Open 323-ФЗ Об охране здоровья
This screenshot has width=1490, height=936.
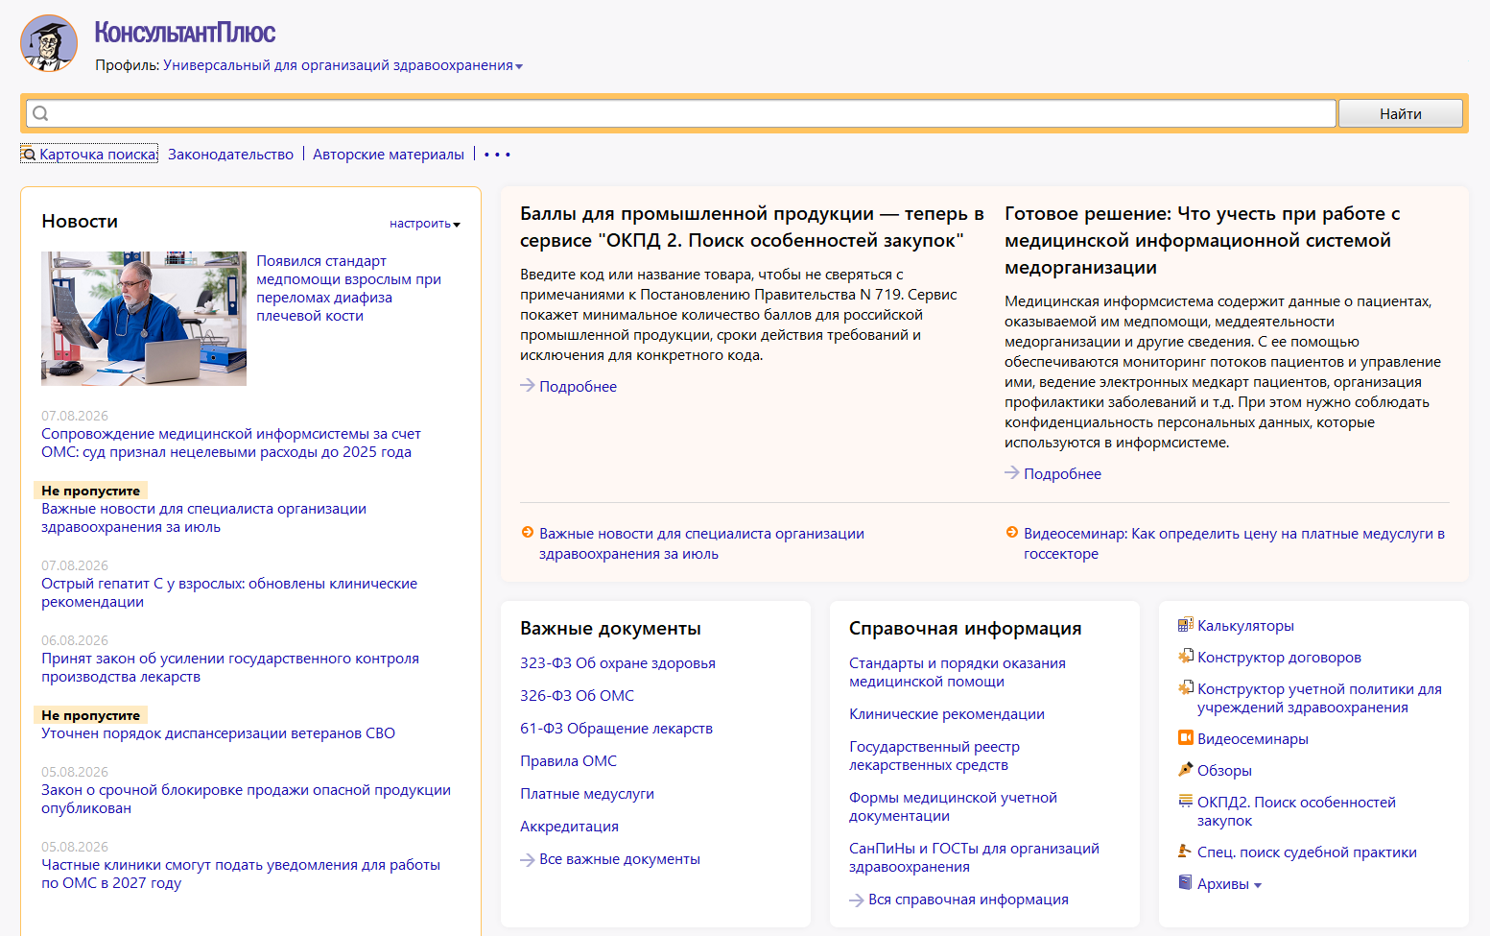[x=618, y=663]
